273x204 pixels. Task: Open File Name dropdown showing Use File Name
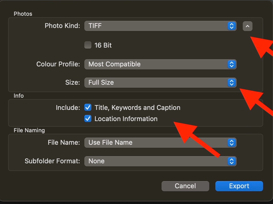(x=155, y=143)
